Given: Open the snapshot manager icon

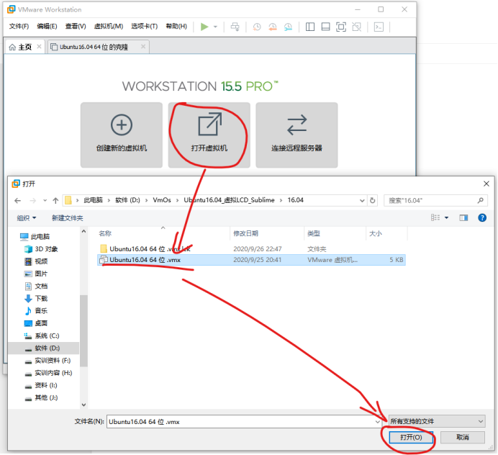Looking at the screenshot, I should [x=288, y=27].
